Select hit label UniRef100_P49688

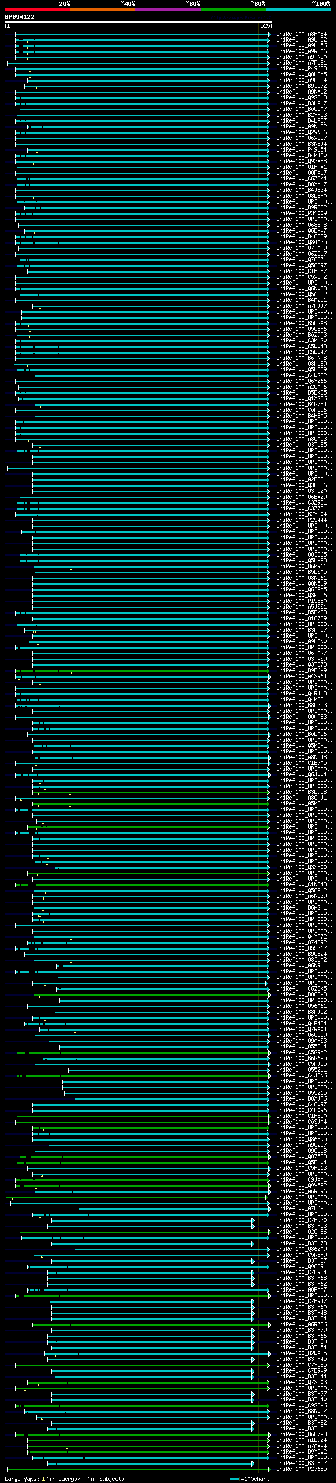click(301, 69)
